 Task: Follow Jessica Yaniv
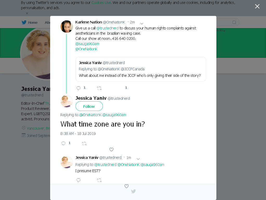pos(89,106)
